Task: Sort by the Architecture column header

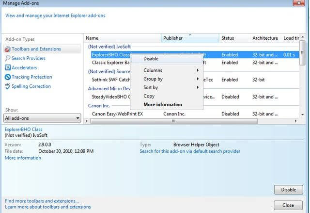Action: coord(266,38)
